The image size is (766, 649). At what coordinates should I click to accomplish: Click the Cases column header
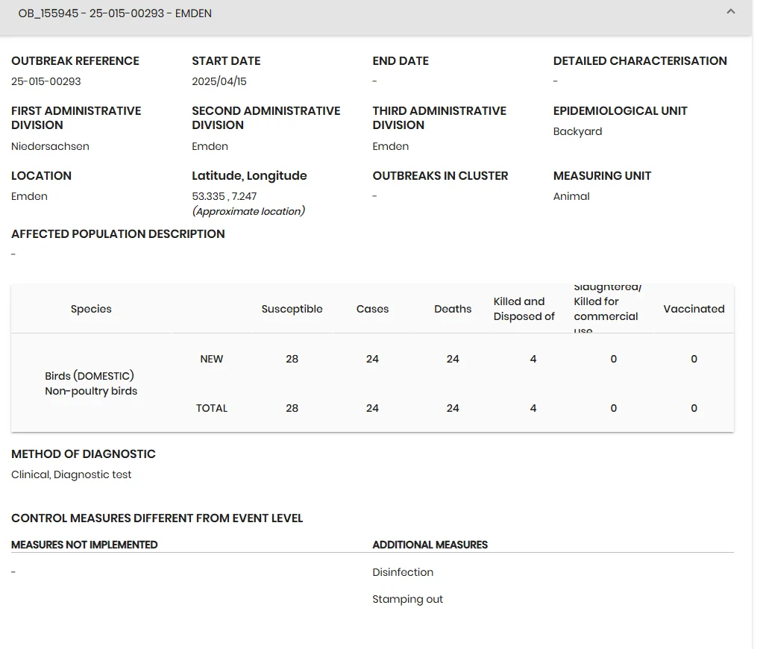[372, 309]
